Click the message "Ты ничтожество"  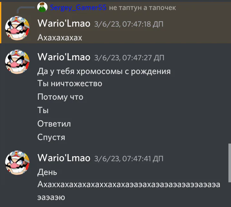tap(70, 83)
